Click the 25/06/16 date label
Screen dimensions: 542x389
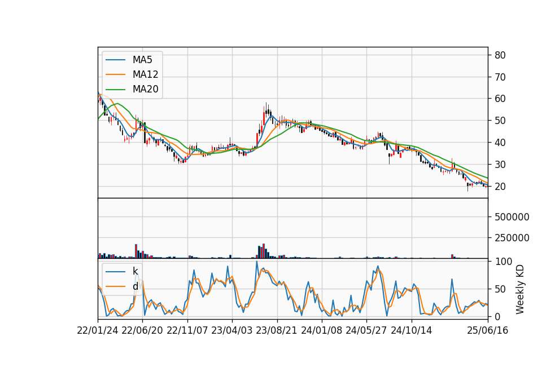pyautogui.click(x=488, y=330)
